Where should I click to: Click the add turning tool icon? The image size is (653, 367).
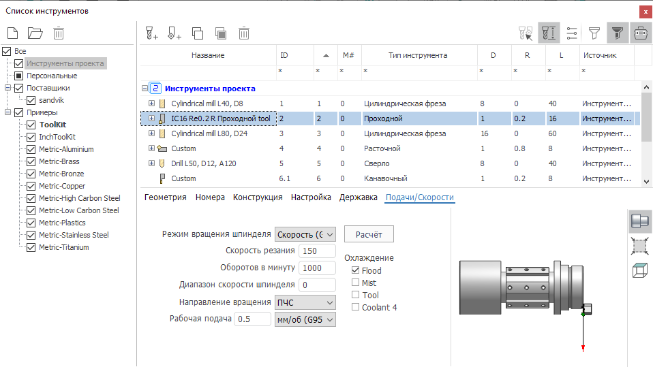pos(174,33)
